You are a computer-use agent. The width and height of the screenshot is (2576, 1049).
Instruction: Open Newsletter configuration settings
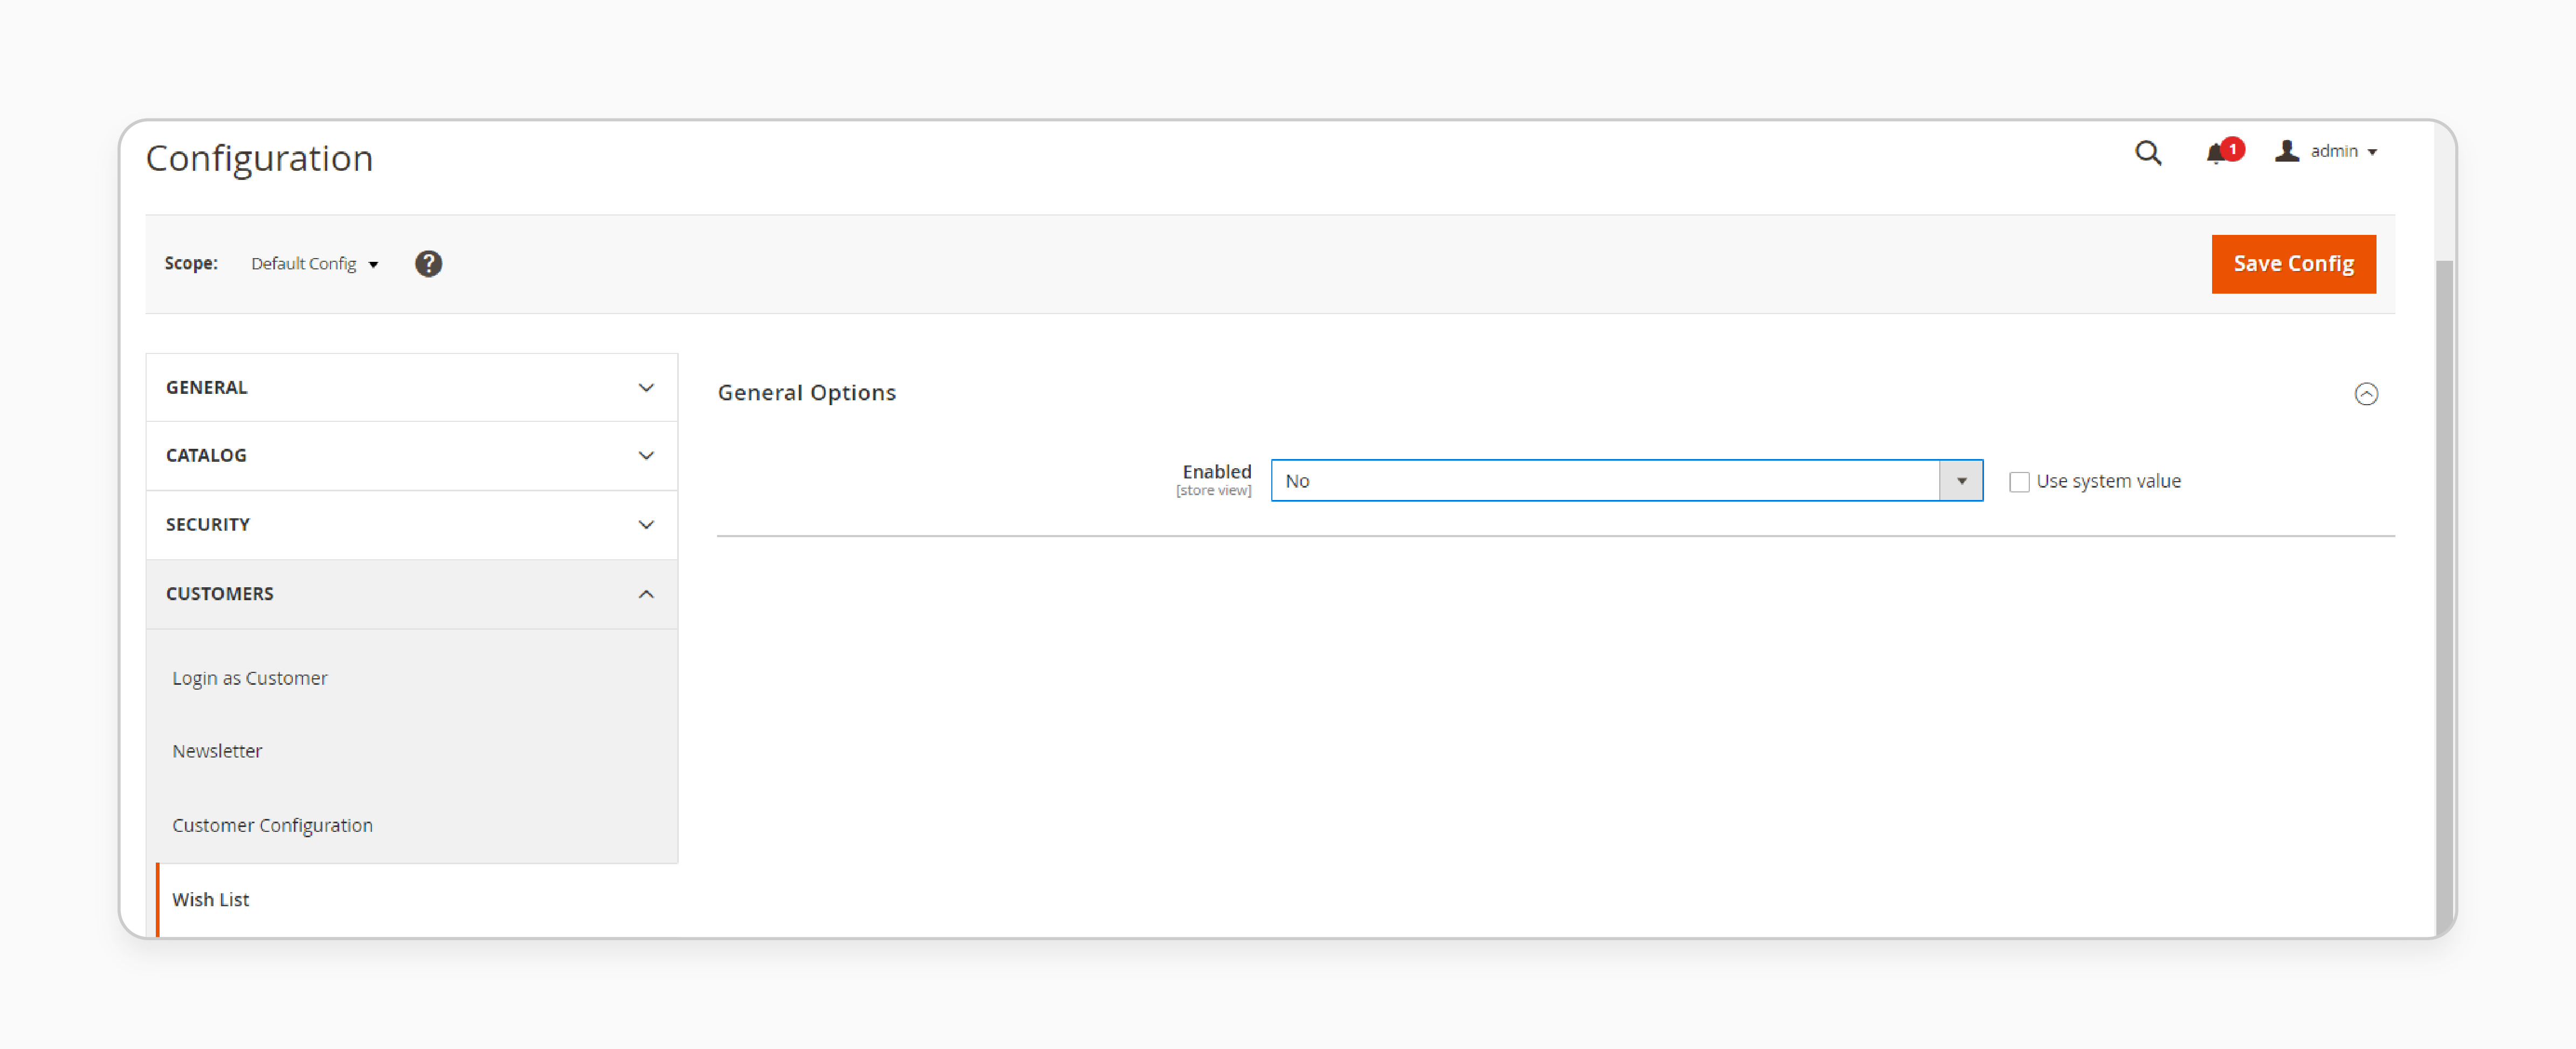click(218, 750)
